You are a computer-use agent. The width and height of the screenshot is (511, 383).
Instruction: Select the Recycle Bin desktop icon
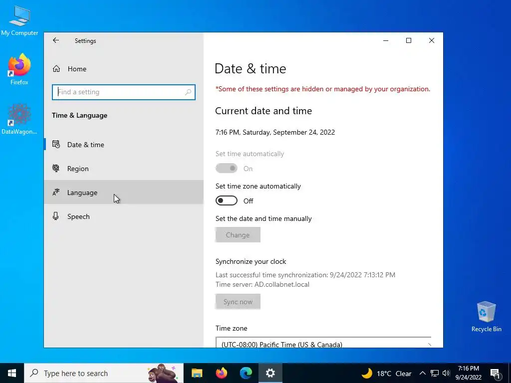pos(486,317)
